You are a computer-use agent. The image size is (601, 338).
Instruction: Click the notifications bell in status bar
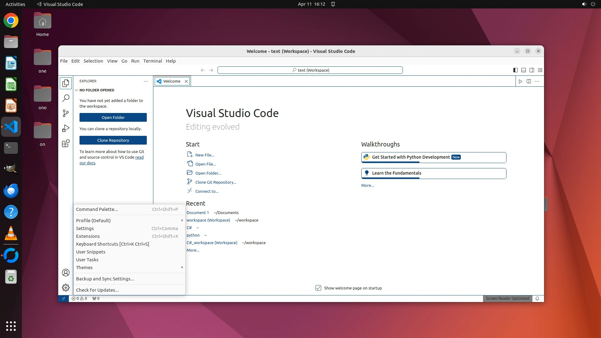click(537, 299)
